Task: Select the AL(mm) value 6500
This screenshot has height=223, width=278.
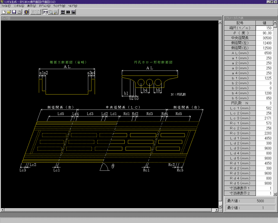Action: pyautogui.click(x=264, y=53)
